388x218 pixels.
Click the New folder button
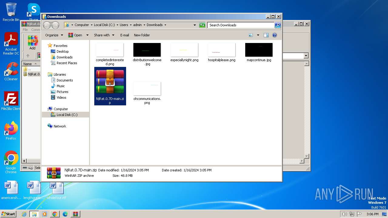(142, 35)
